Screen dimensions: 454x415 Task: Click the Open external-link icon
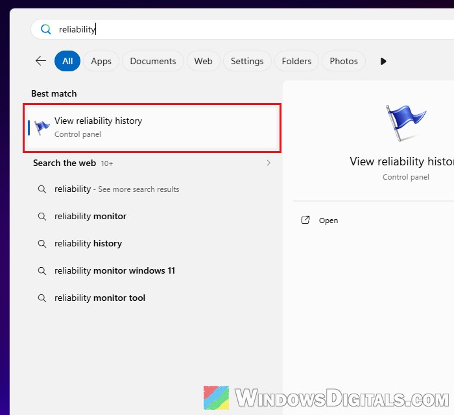pyautogui.click(x=305, y=220)
